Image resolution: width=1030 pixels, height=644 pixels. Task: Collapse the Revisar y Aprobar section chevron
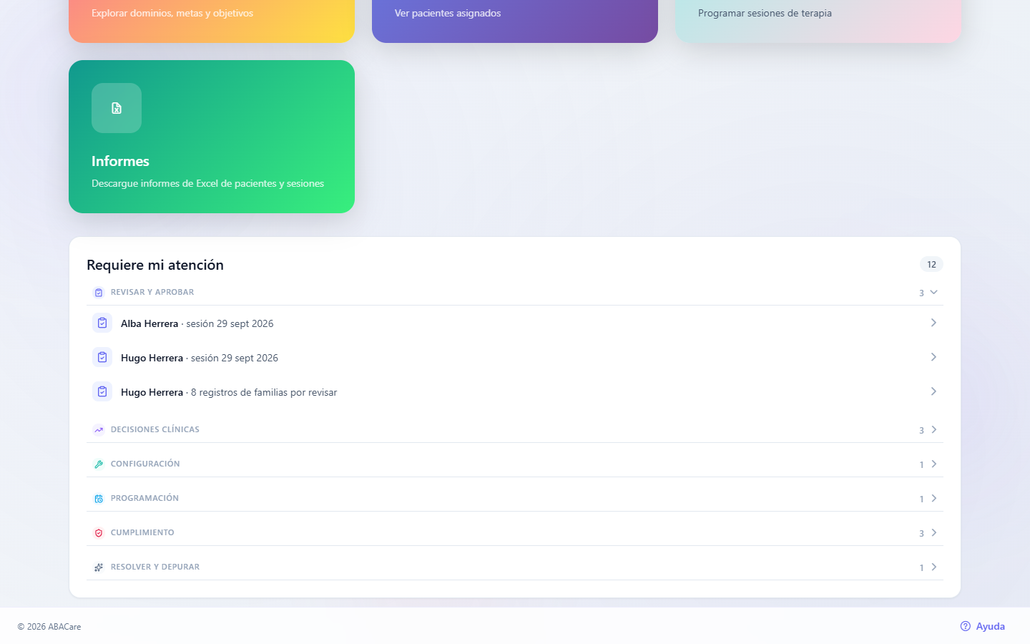pyautogui.click(x=933, y=292)
